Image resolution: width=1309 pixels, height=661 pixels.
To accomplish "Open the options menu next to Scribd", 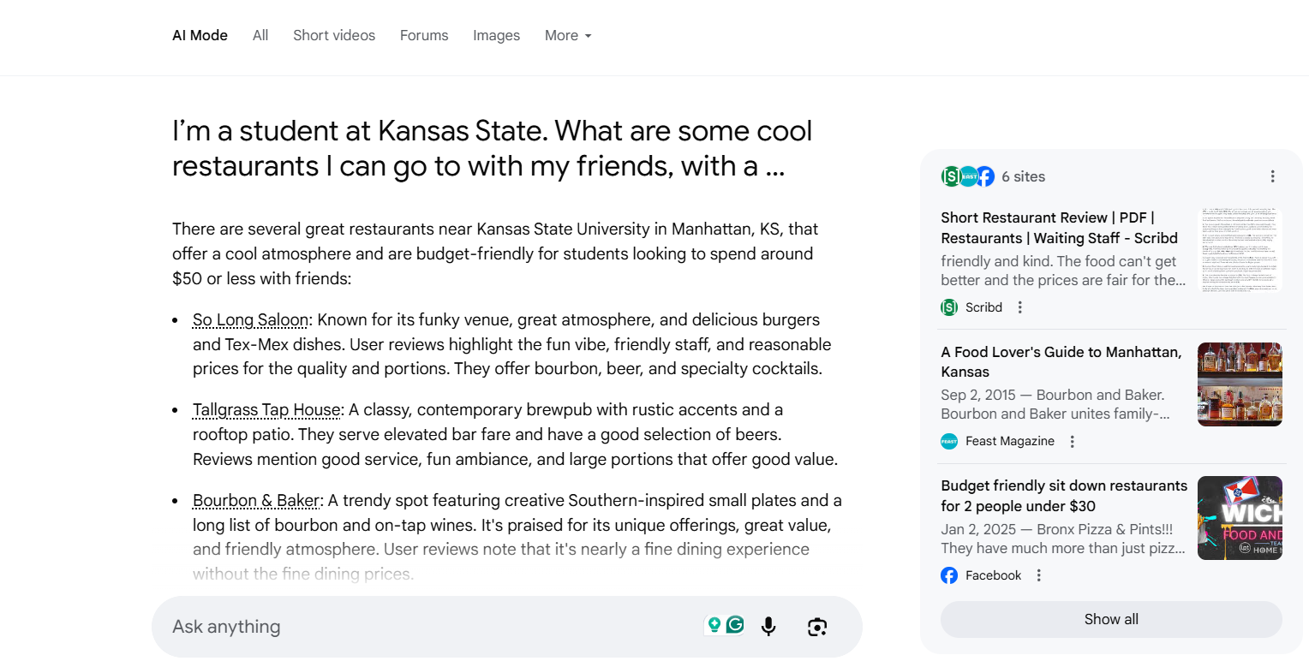I will (x=1019, y=307).
